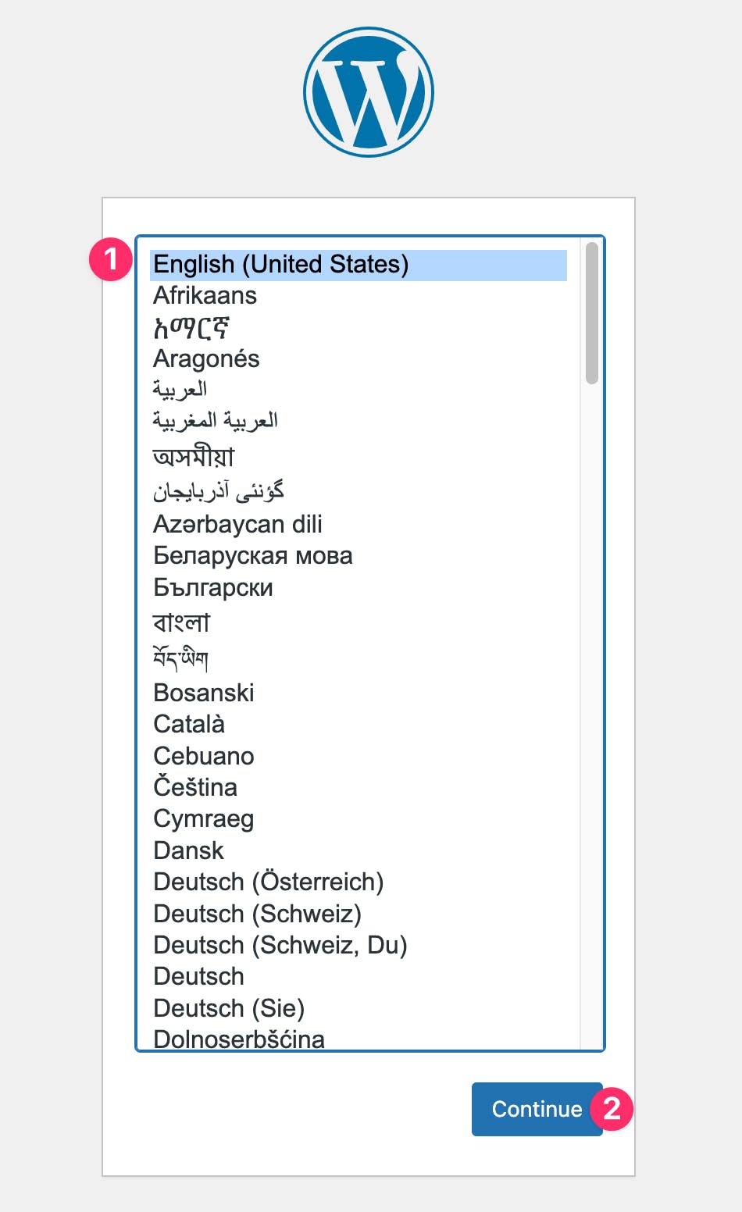Pick Bosanski as the language
742x1212 pixels.
point(204,693)
